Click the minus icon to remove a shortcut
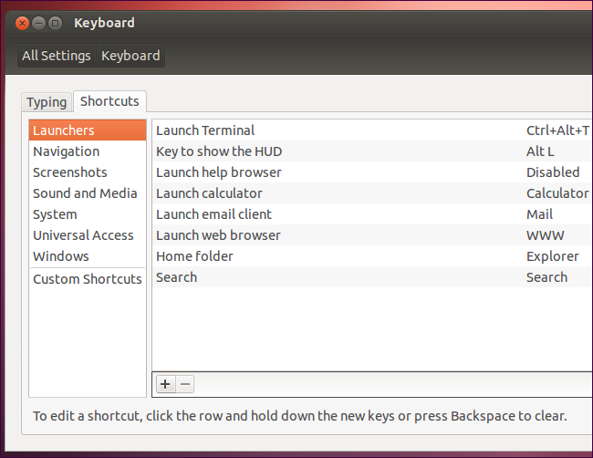 [x=185, y=384]
